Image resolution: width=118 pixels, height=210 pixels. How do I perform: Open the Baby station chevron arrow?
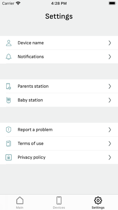pos(110,100)
